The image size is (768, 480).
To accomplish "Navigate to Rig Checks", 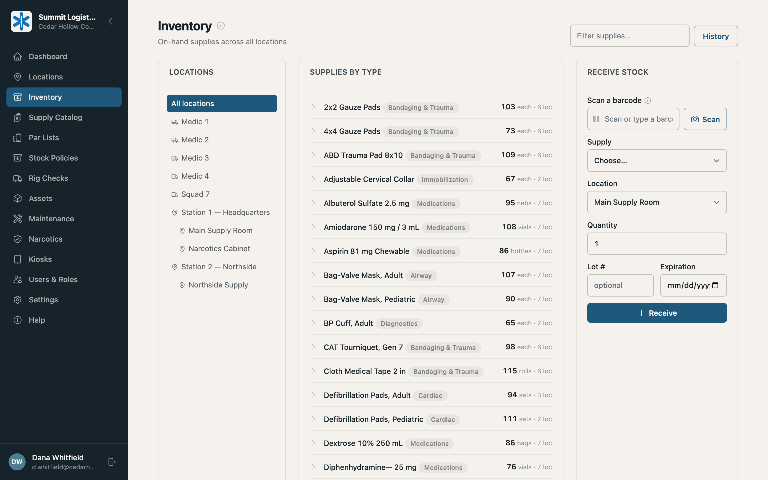I will 64,178.
